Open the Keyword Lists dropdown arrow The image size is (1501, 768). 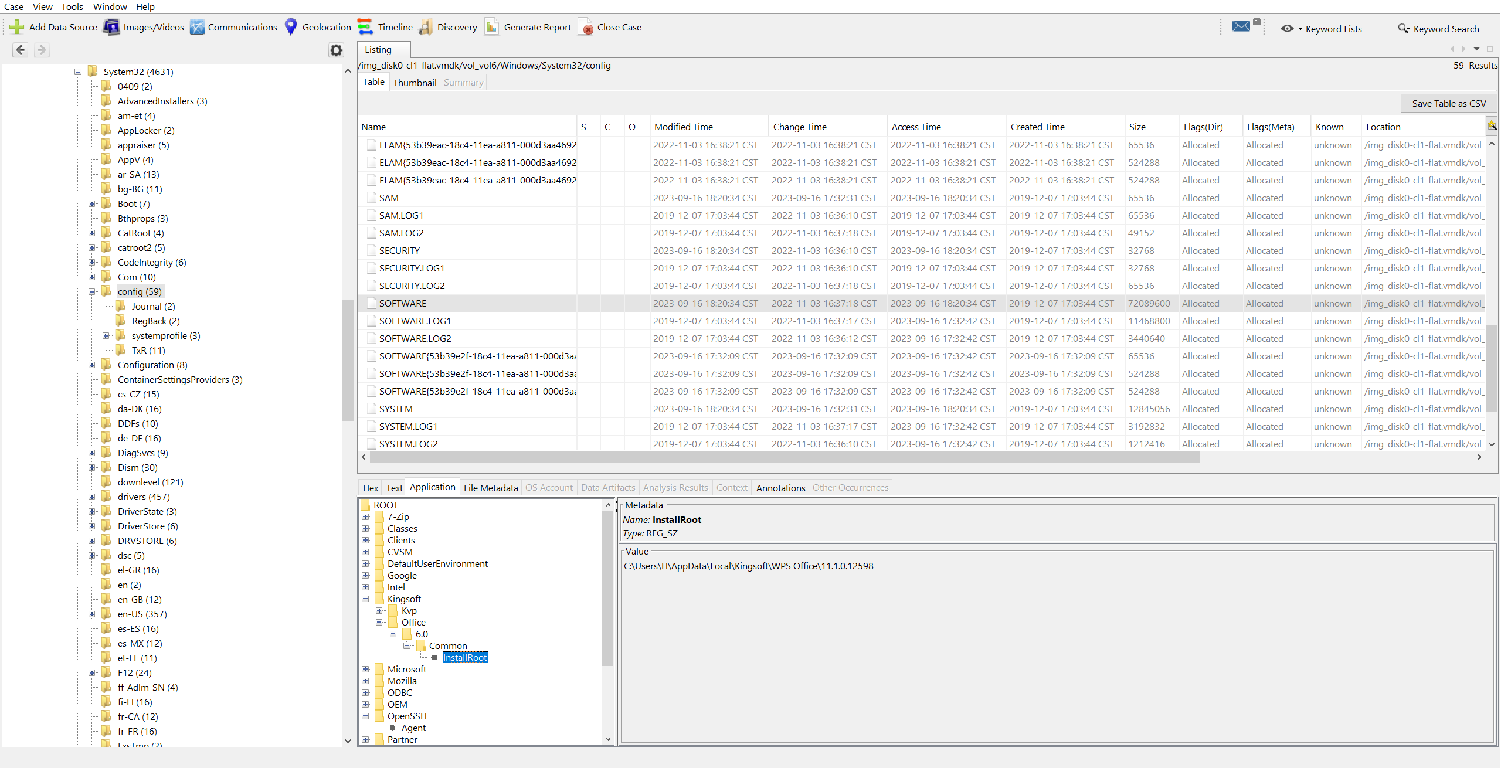click(1300, 29)
